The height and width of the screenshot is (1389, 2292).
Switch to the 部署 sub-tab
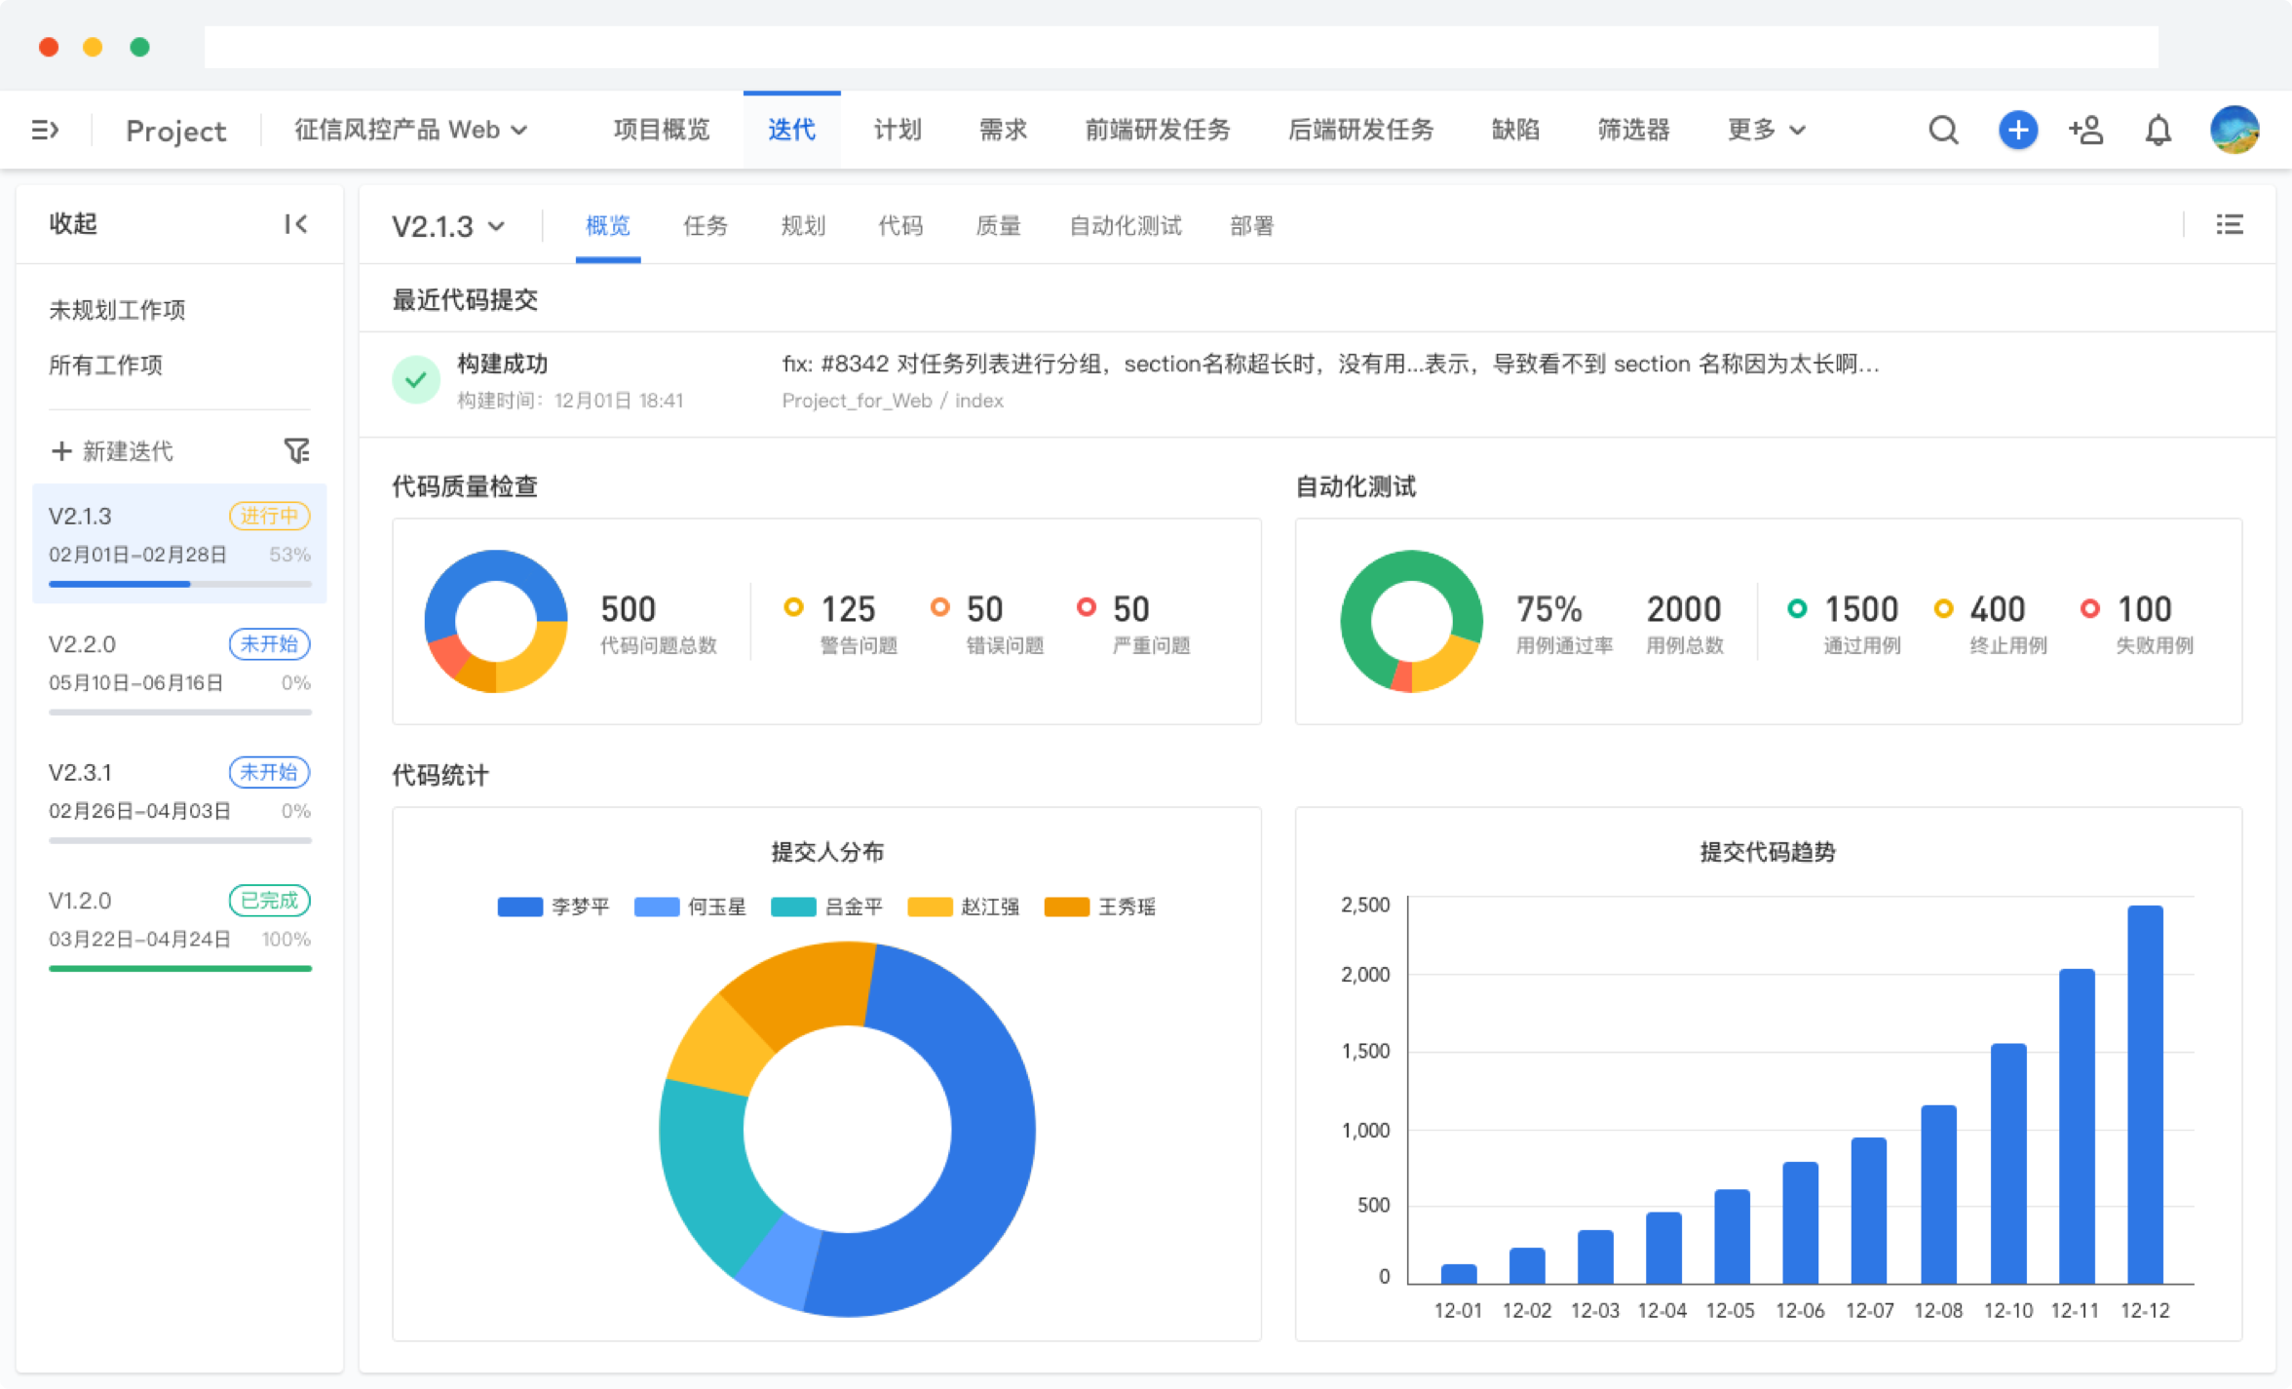click(x=1251, y=226)
